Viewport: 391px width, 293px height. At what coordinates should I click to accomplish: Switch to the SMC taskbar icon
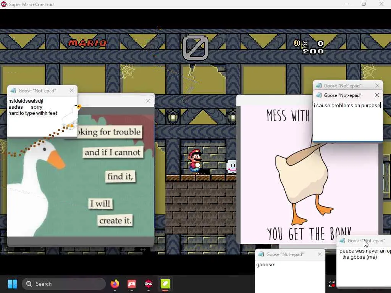coord(149,284)
